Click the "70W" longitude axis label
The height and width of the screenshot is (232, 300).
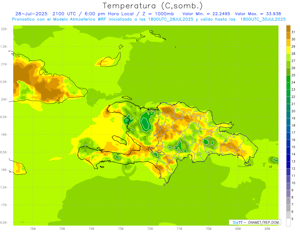pyautogui.click(x=209, y=229)
